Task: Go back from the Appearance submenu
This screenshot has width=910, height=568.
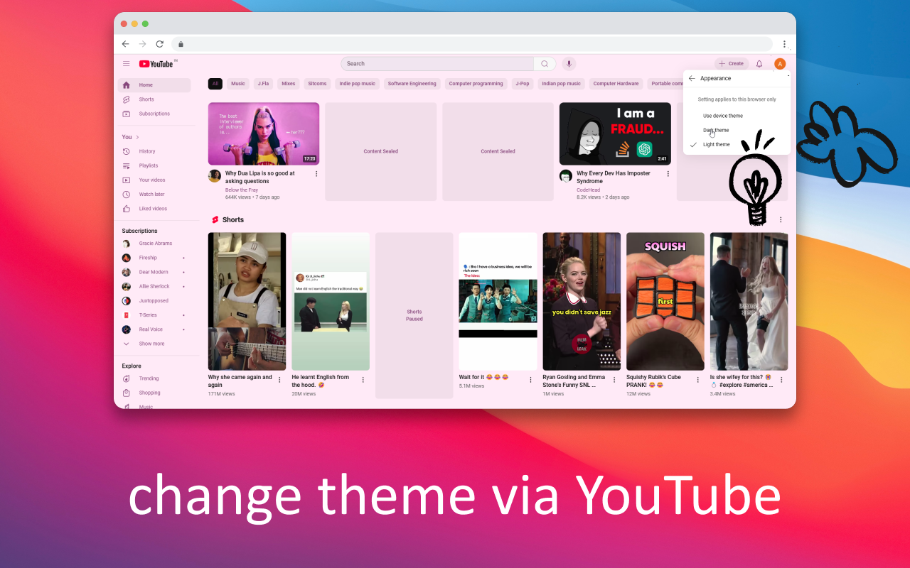Action: [691, 78]
